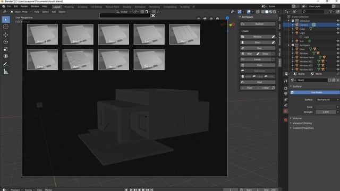Switch to the Modeling workspace tab
Screen dimensions: 340x191
(69, 7)
